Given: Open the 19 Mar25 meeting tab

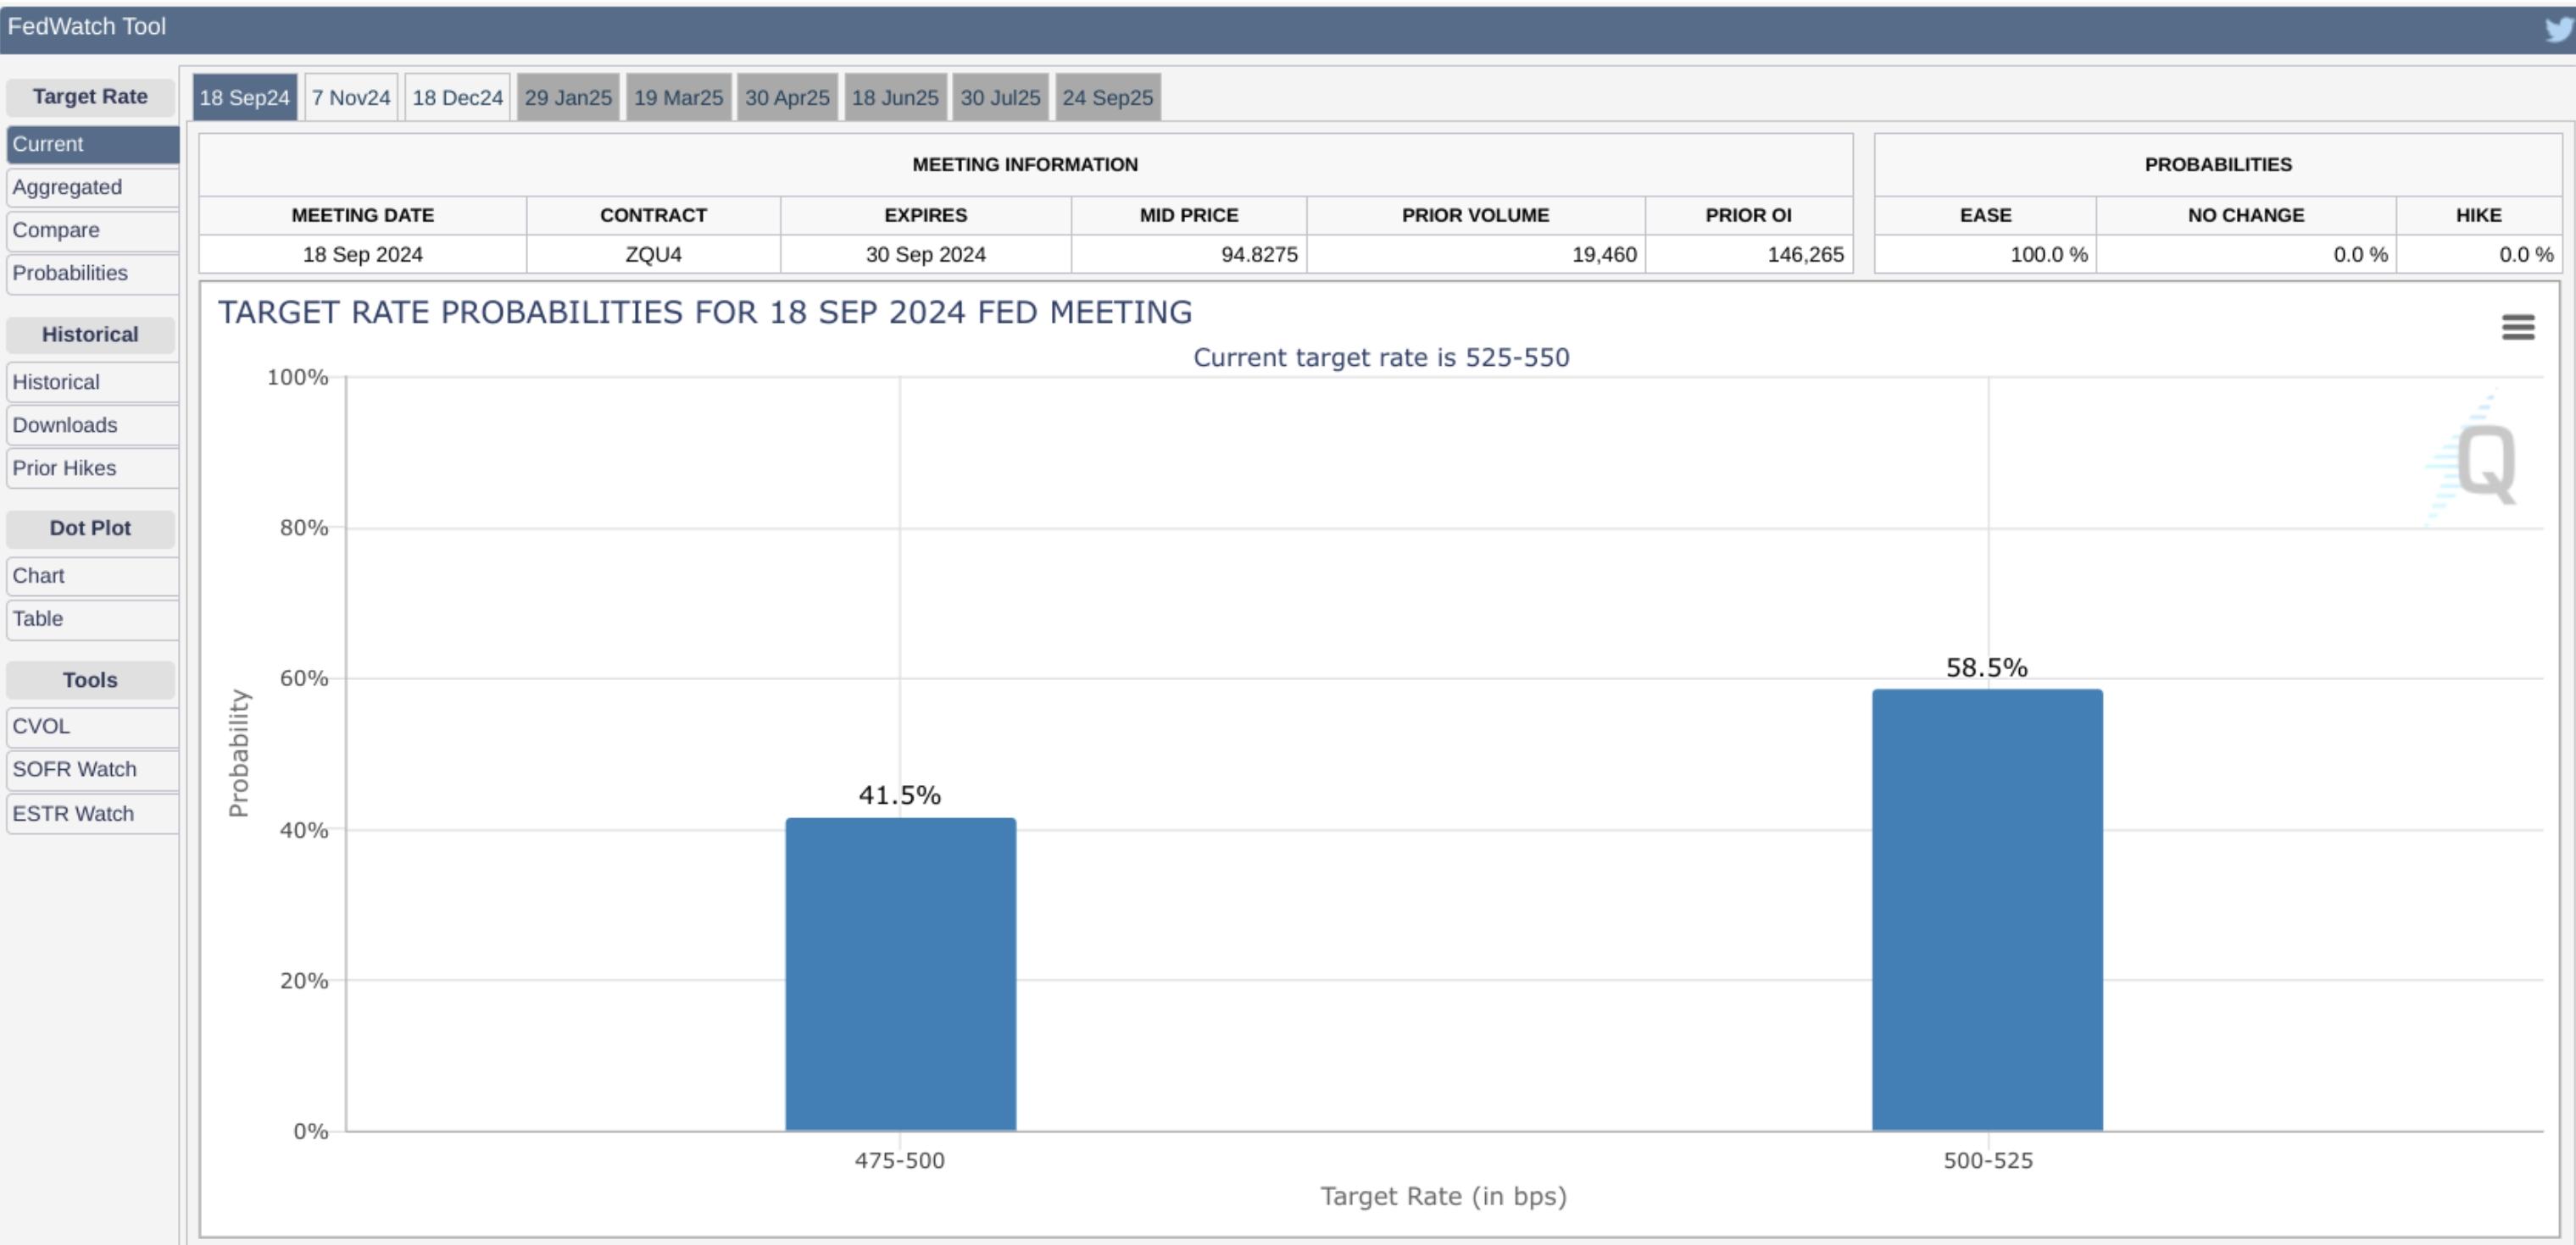Looking at the screenshot, I should (x=678, y=97).
